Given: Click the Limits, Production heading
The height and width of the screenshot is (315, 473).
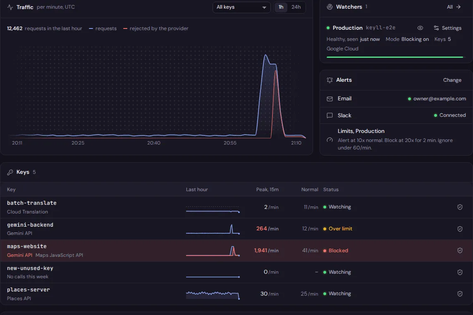Looking at the screenshot, I should [361, 131].
